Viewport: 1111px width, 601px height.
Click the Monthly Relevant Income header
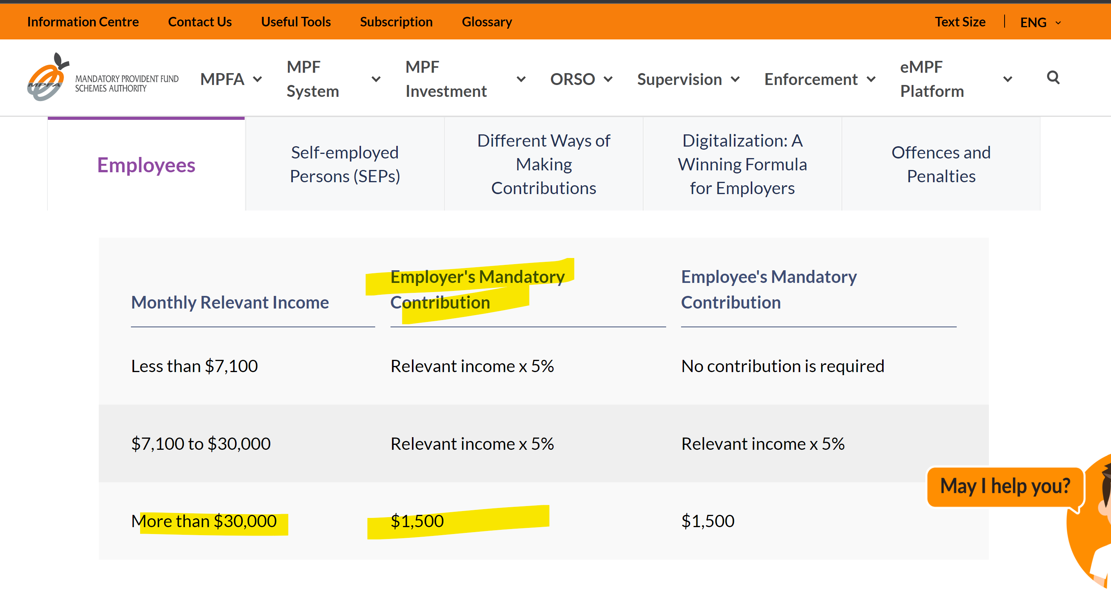pos(230,302)
